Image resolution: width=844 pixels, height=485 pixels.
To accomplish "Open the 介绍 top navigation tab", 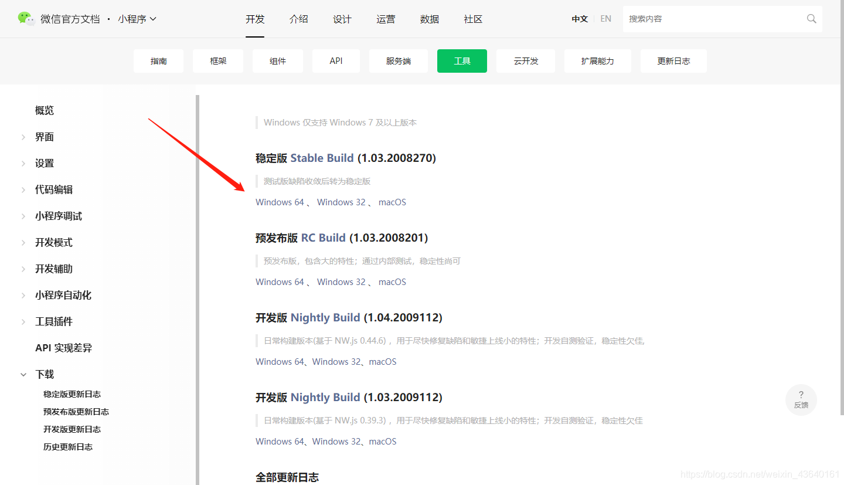I will [x=298, y=19].
